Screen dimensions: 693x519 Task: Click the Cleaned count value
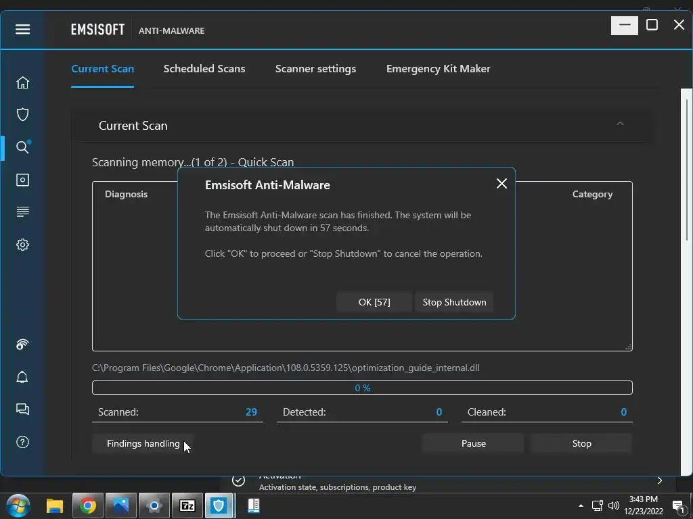623,412
